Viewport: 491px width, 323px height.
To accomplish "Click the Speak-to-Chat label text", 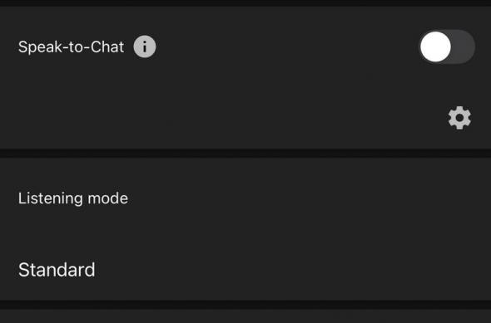I will [71, 46].
